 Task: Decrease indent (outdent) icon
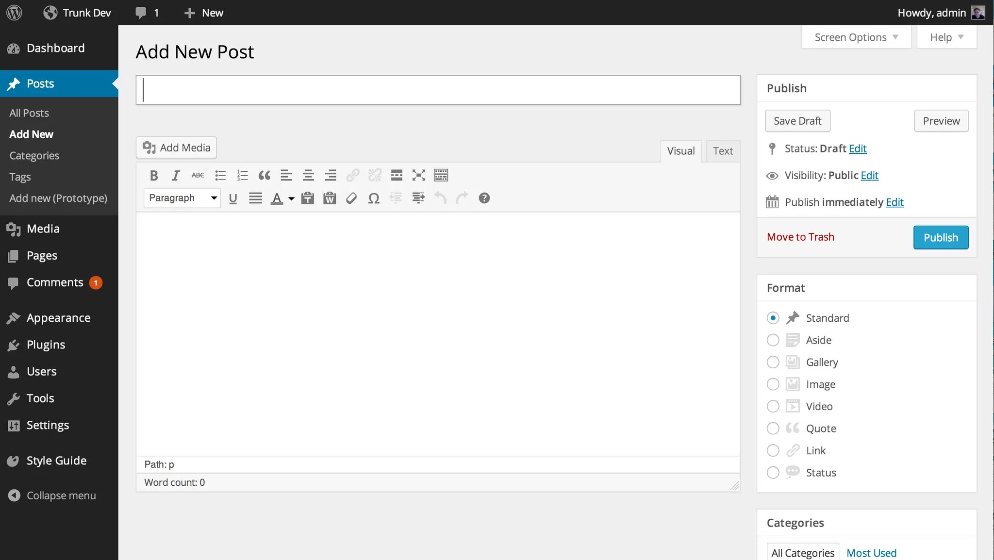click(396, 198)
